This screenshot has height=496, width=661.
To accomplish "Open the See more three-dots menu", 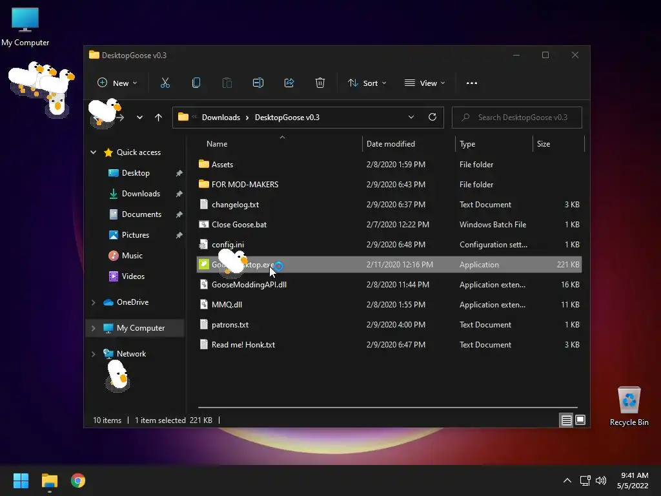I will point(472,83).
